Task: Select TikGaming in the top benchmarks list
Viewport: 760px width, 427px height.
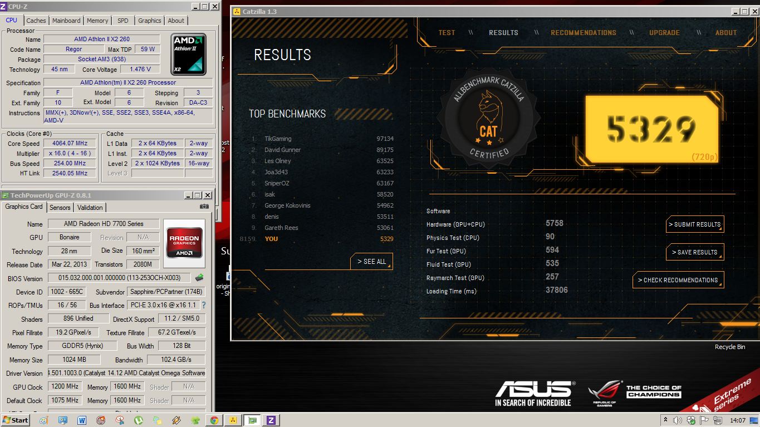Action: tap(322, 139)
